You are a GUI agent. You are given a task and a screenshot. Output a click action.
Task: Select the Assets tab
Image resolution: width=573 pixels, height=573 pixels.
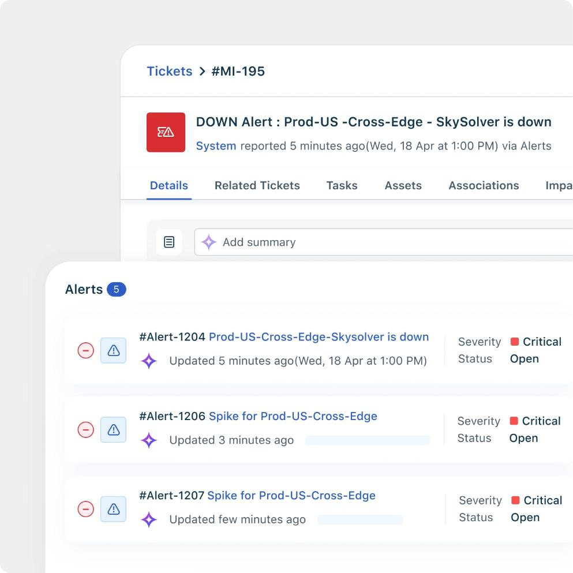point(403,186)
